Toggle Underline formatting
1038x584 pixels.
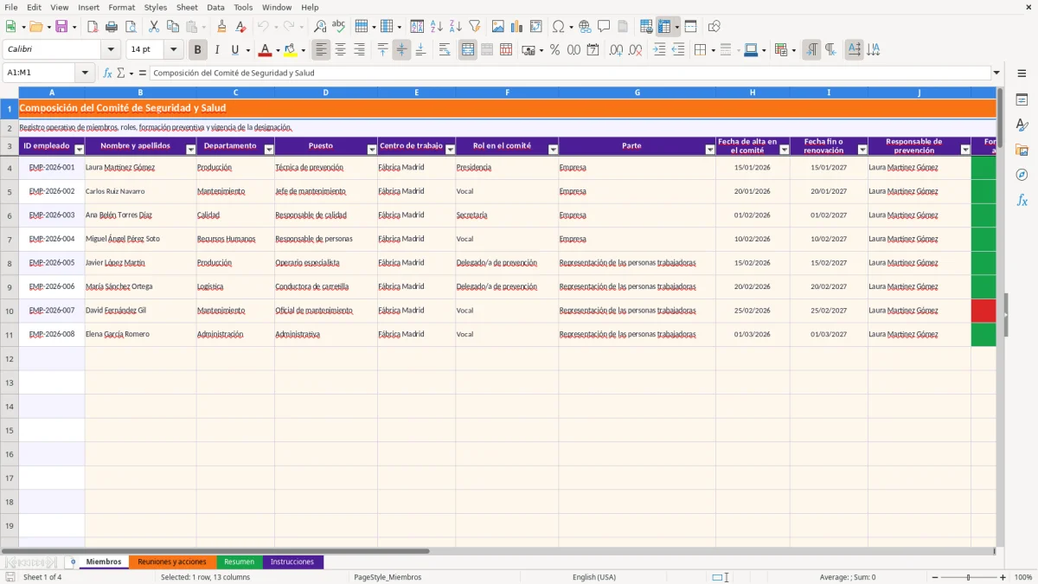click(234, 49)
